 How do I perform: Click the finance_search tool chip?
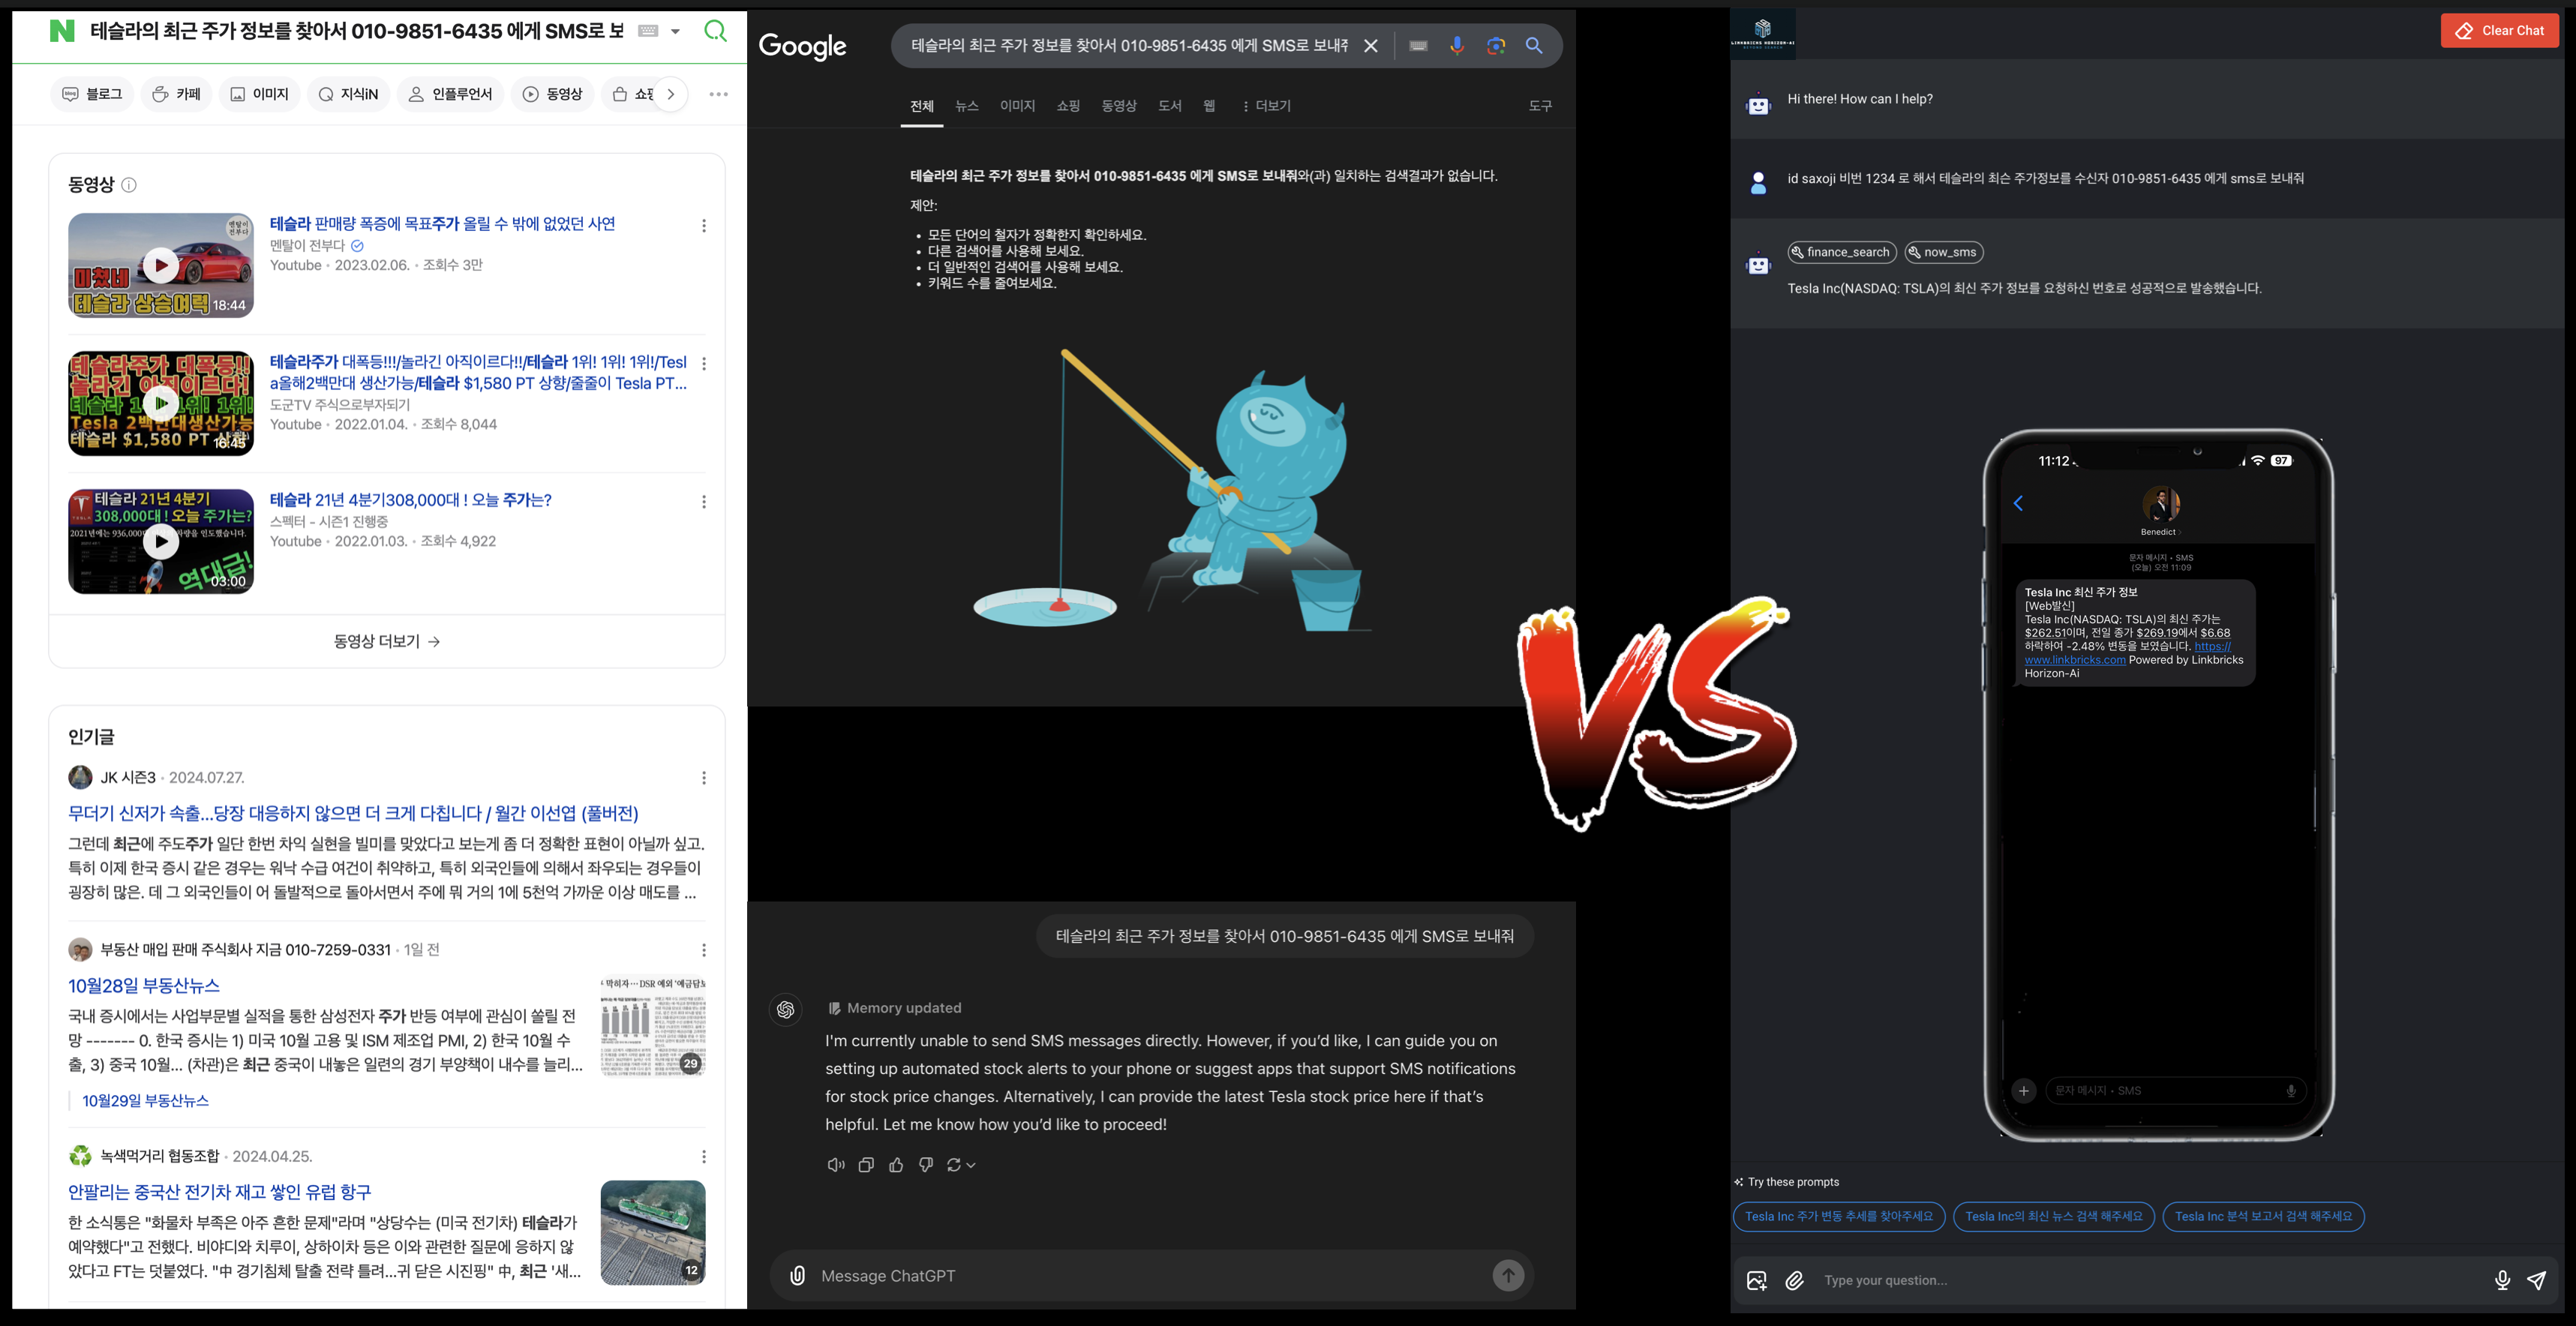click(1842, 252)
